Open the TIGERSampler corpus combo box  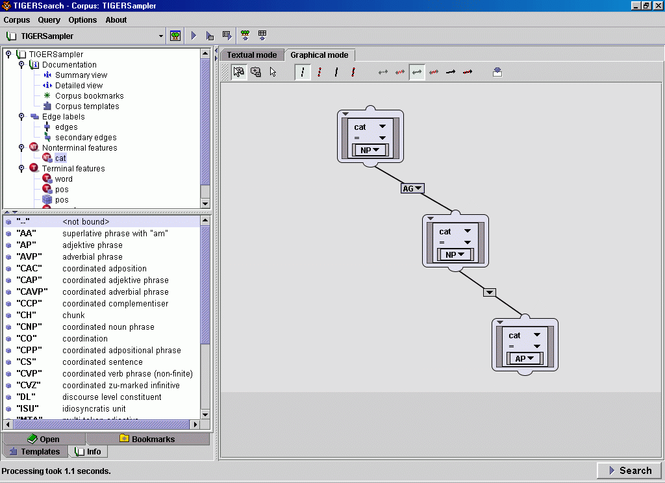pyautogui.click(x=85, y=36)
